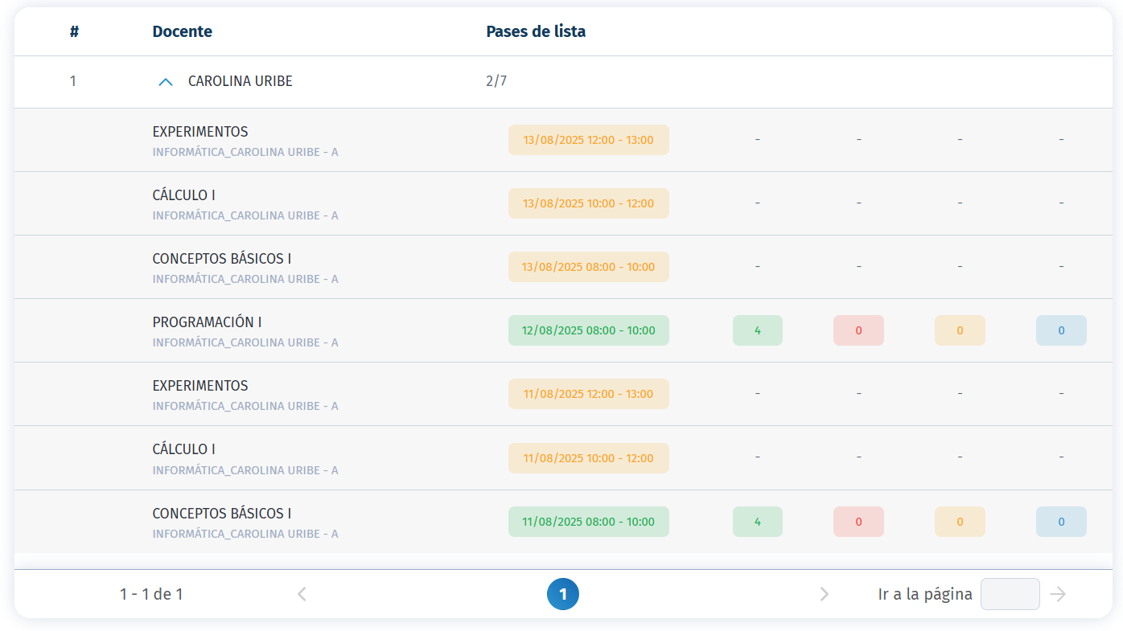Viewport: 1123px width, 631px height.
Task: Submit page jump arrow icon
Action: pyautogui.click(x=1058, y=594)
